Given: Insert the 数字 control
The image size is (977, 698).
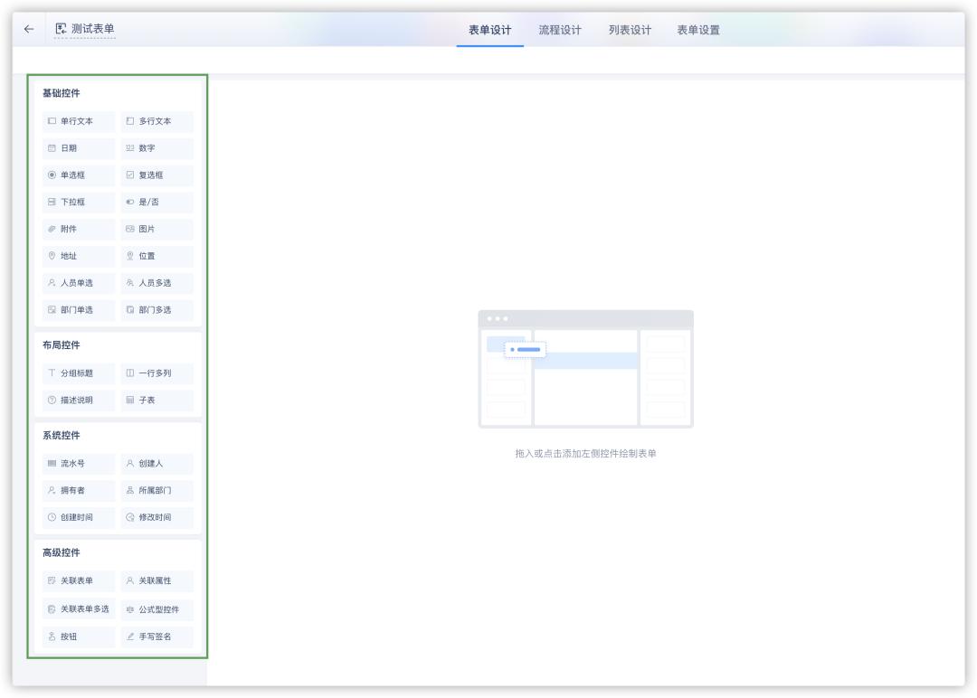Looking at the screenshot, I should click(x=157, y=148).
